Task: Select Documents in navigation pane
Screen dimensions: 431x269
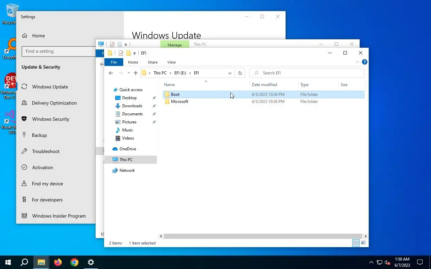Action: click(x=132, y=114)
